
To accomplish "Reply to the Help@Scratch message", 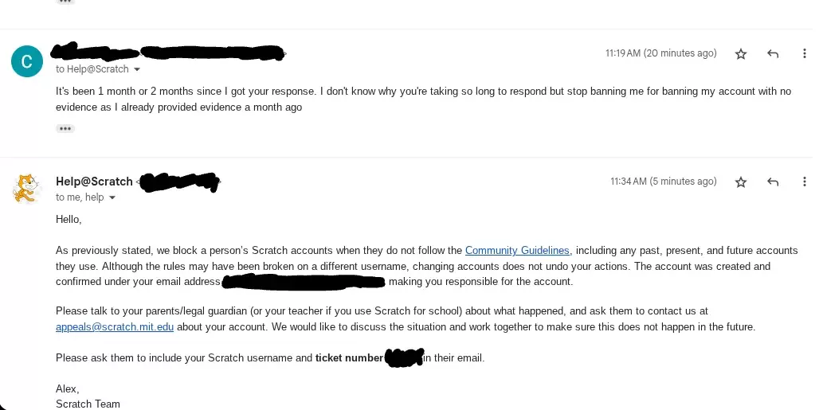I will 772,182.
